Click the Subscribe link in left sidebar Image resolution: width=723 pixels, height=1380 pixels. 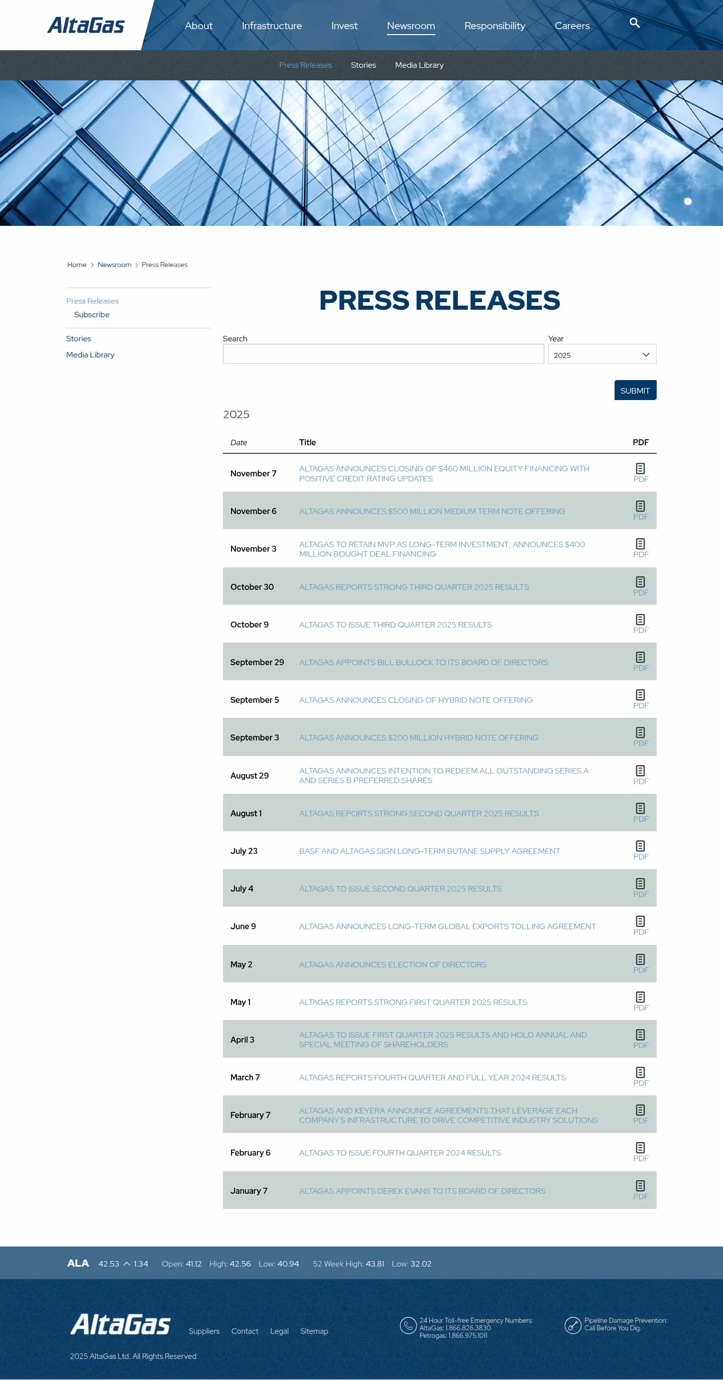92,314
